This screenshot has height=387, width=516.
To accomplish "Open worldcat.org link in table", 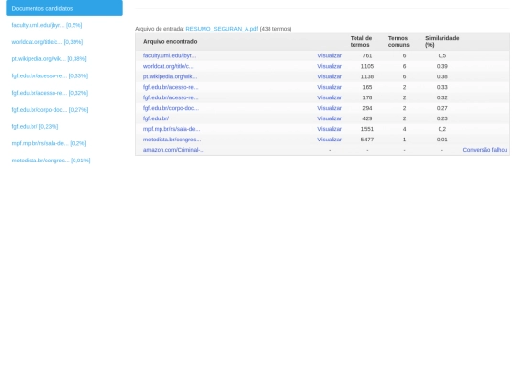I will [x=168, y=66].
